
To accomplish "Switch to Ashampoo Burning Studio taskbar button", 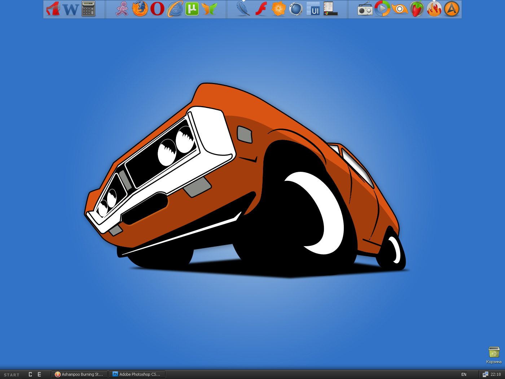I will click(79, 374).
